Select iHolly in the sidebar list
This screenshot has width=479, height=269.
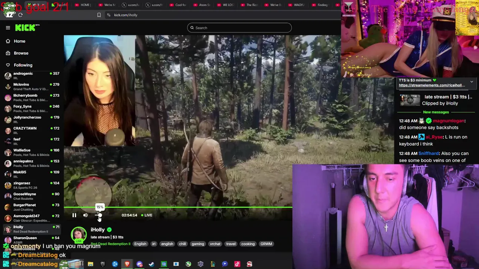pos(32,229)
